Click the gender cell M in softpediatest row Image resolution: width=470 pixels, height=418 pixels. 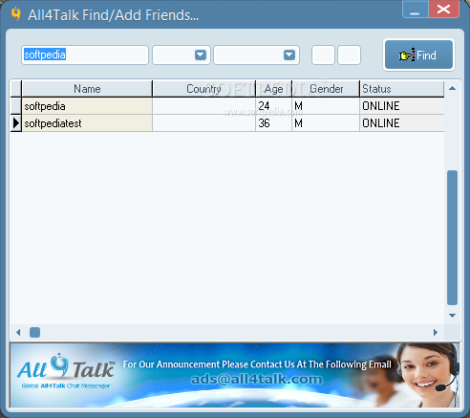pyautogui.click(x=326, y=123)
